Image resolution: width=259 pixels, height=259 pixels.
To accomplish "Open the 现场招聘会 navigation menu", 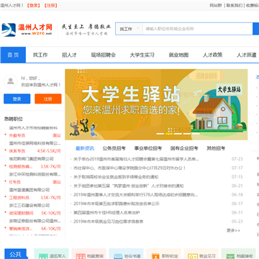I will coord(104,55).
